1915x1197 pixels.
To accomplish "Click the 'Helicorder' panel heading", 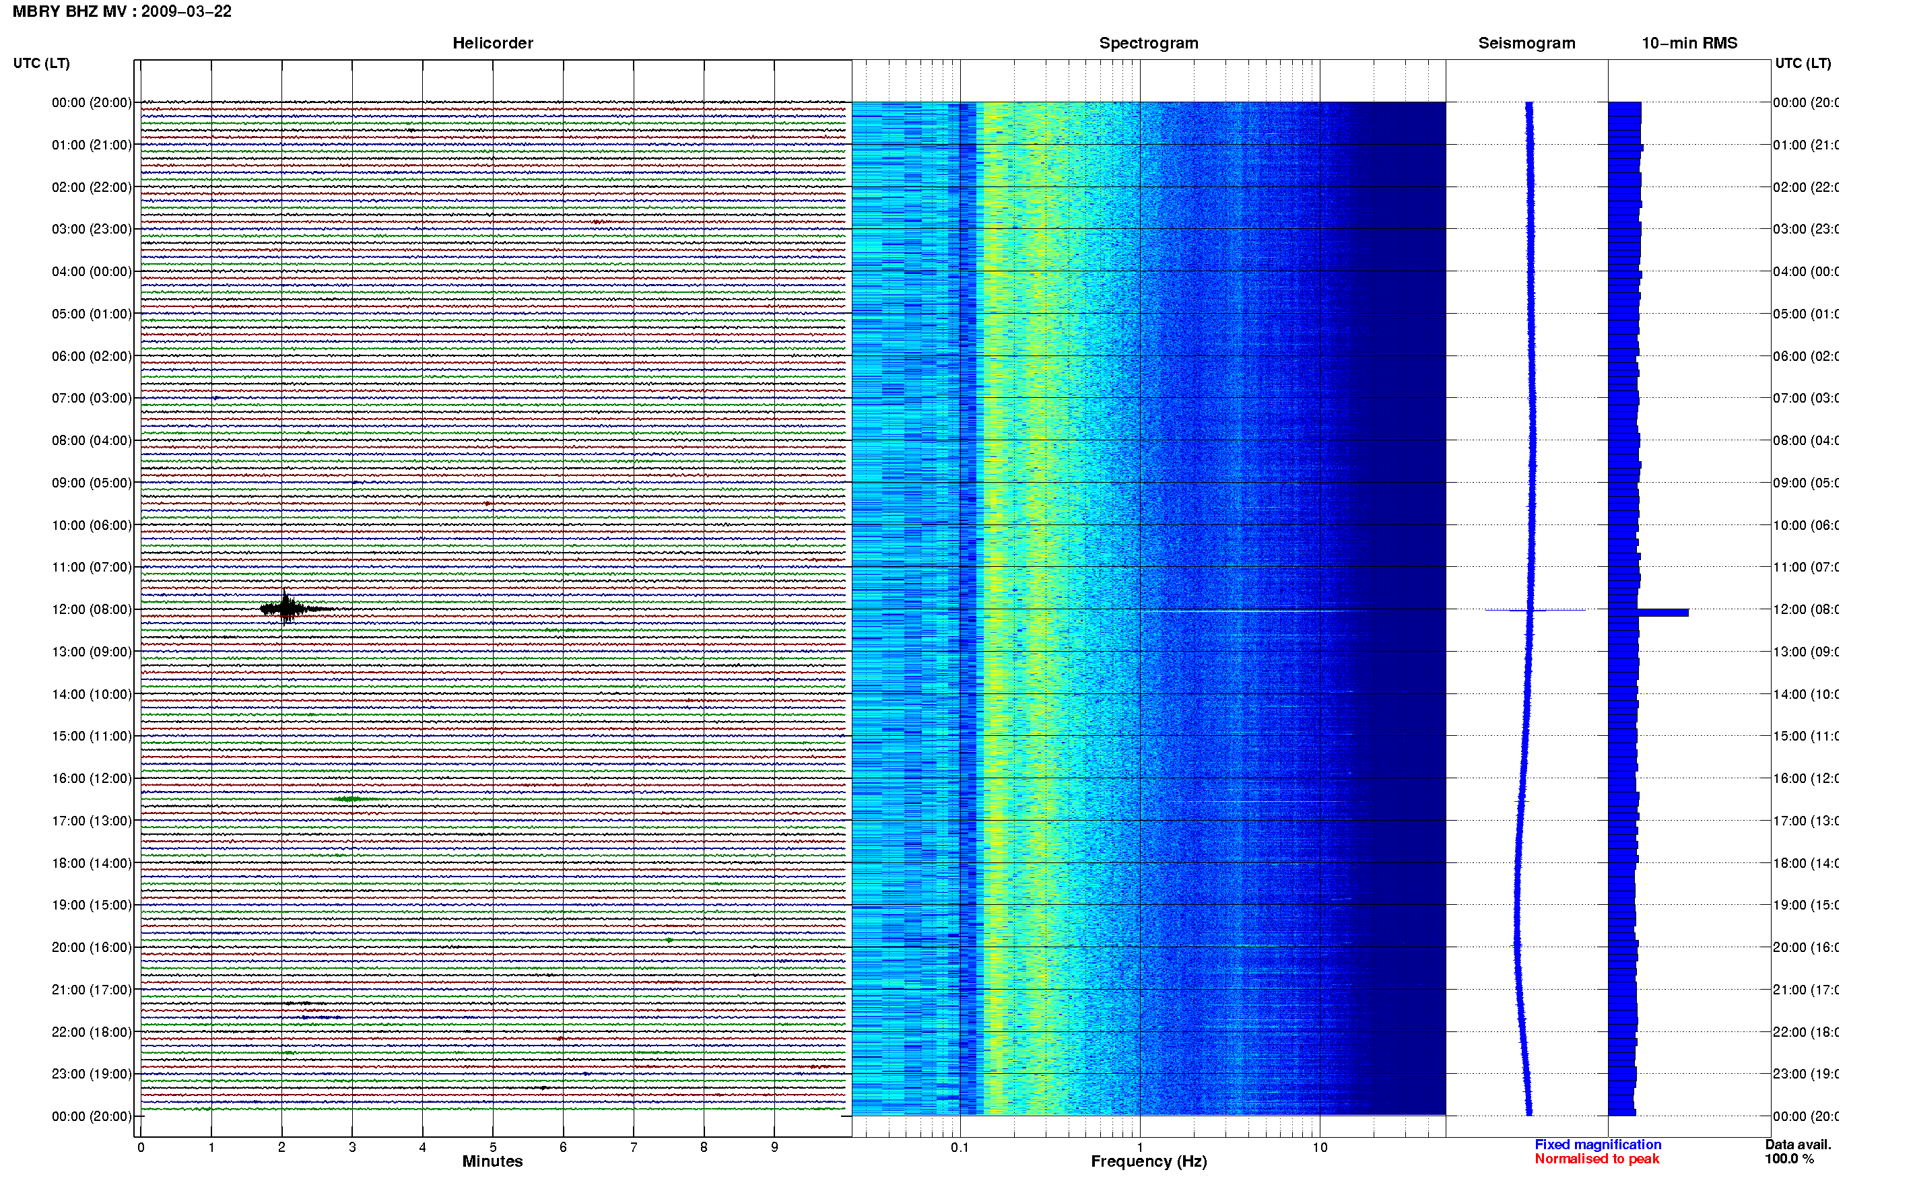I will click(492, 43).
